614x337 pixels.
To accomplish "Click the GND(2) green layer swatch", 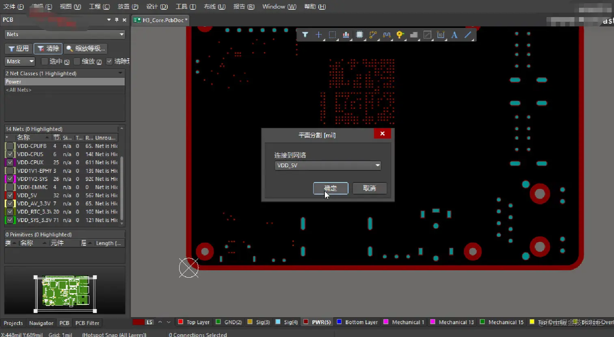I will tap(218, 322).
